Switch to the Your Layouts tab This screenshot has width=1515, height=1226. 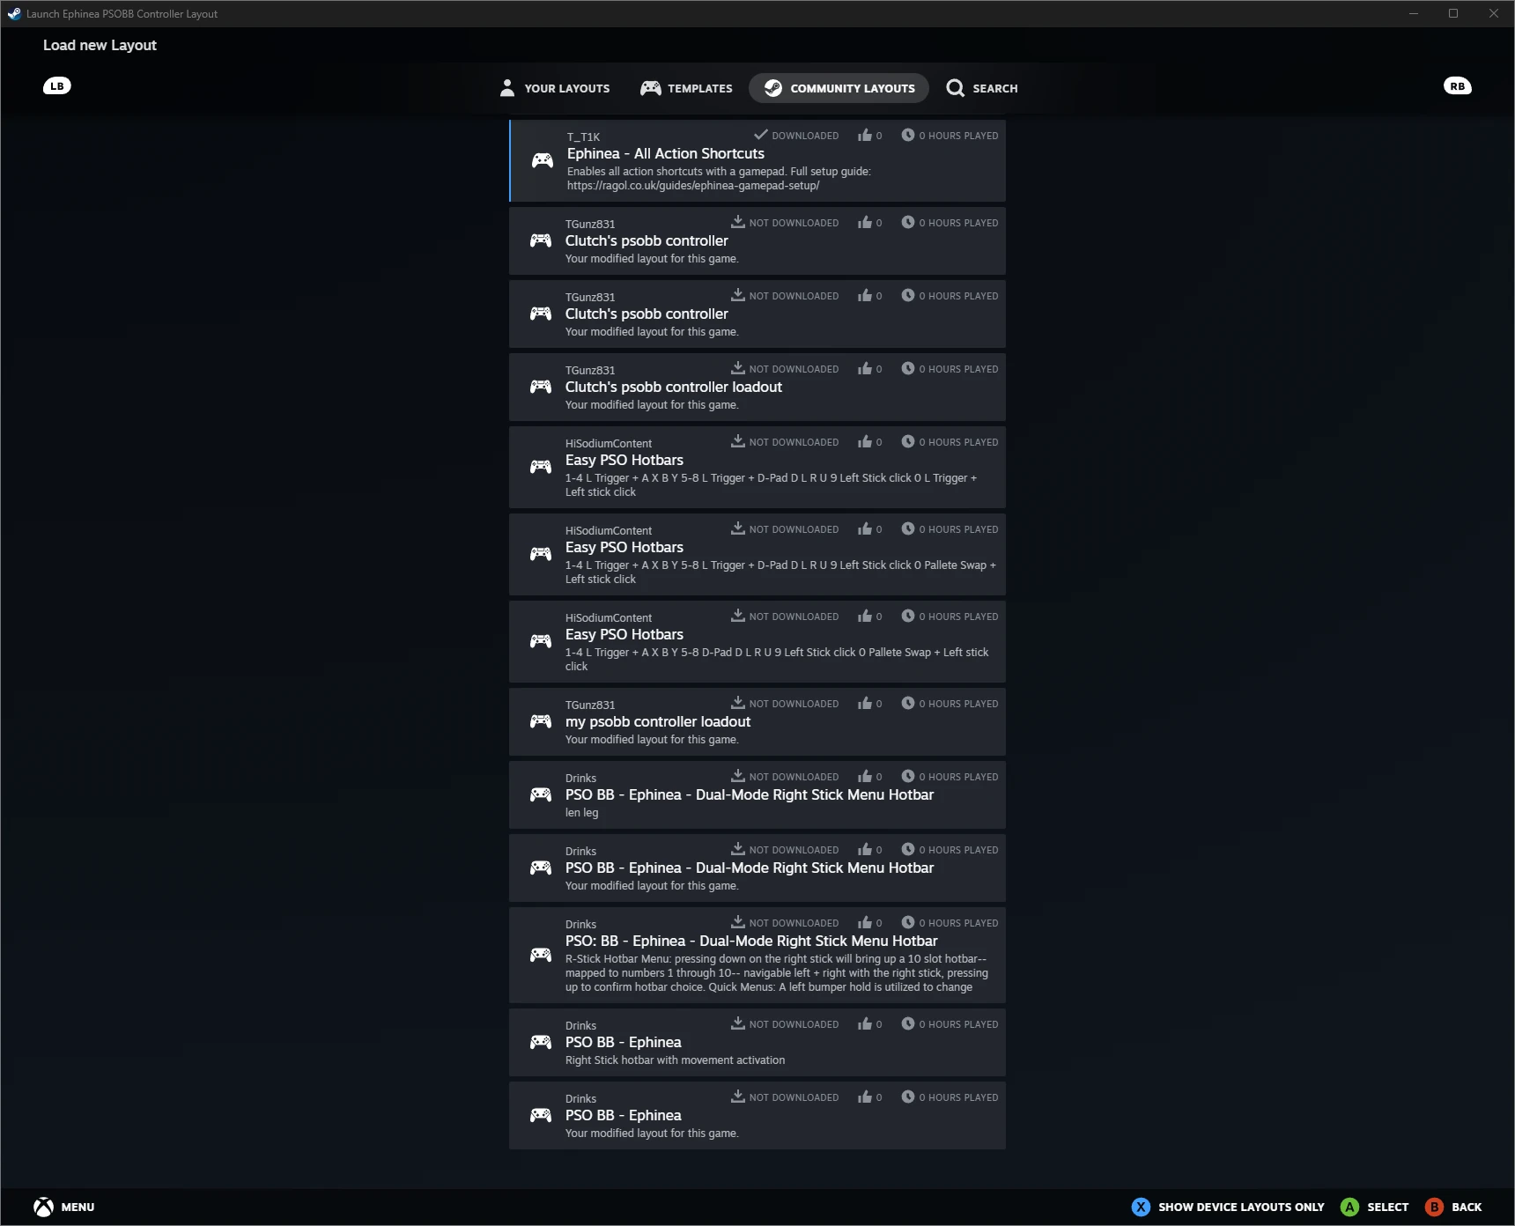[555, 88]
